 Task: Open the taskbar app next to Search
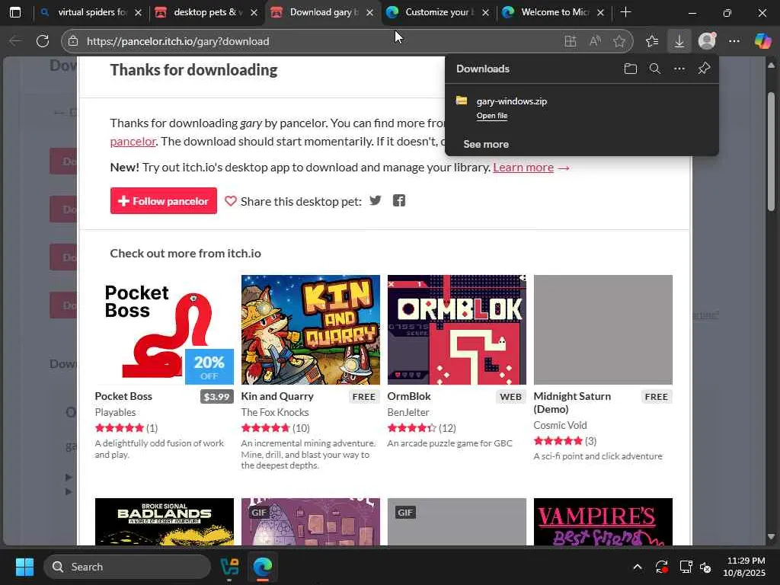(x=230, y=567)
